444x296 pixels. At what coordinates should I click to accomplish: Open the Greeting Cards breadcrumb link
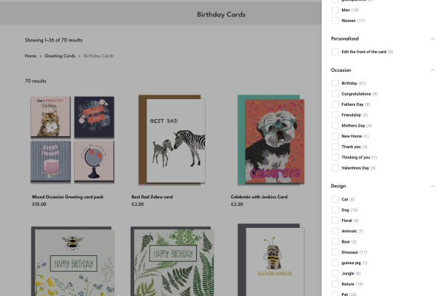pyautogui.click(x=60, y=55)
